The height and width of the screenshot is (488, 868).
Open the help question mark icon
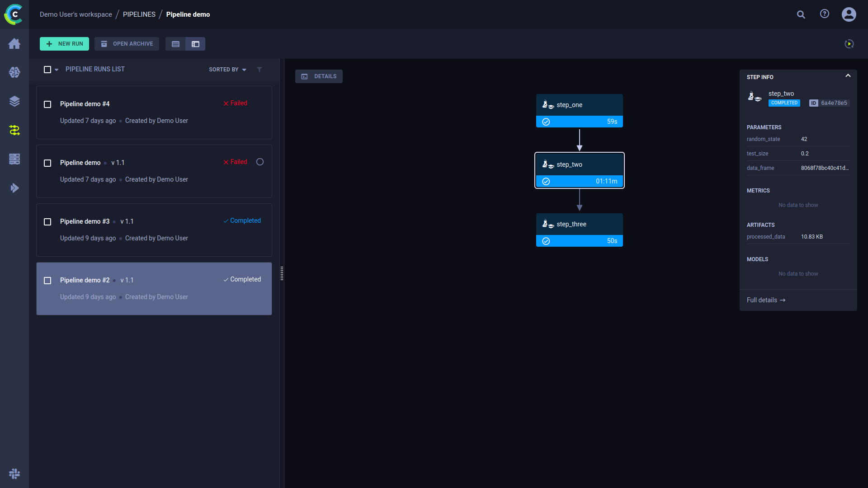[825, 14]
